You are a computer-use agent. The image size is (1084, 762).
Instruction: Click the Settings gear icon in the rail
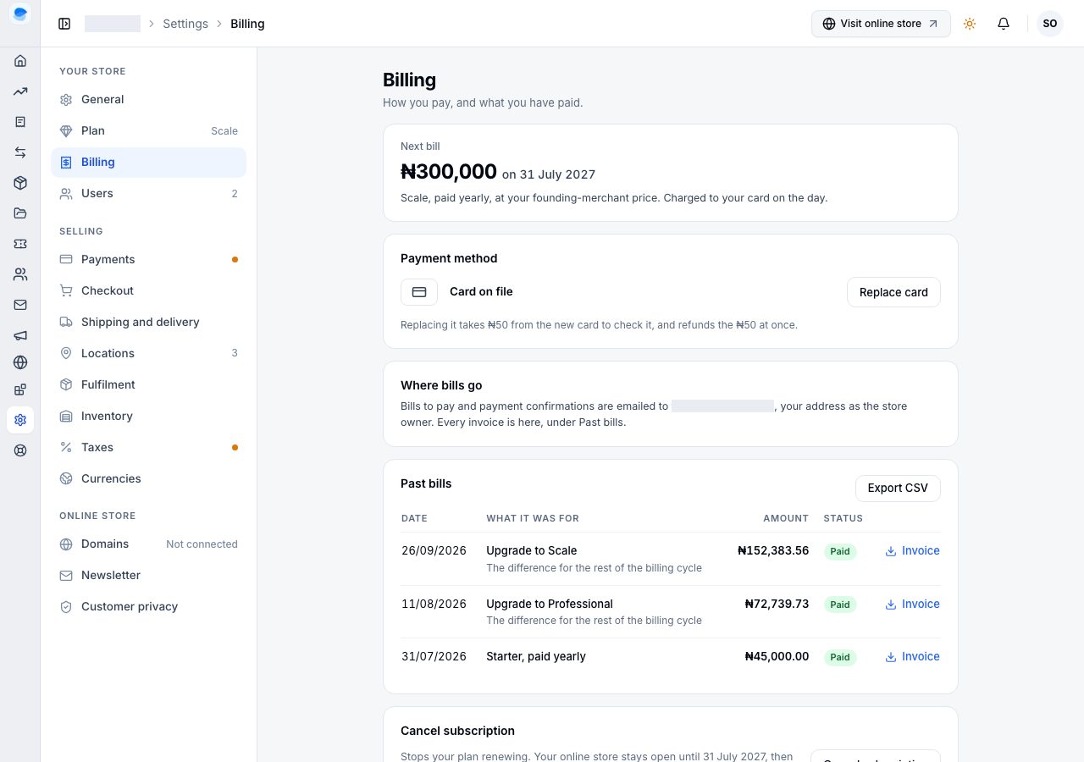(x=20, y=420)
